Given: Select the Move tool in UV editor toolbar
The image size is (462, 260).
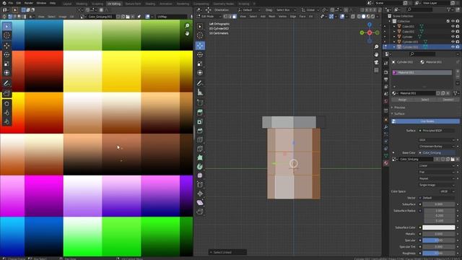Looking at the screenshot, I should [x=6, y=45].
